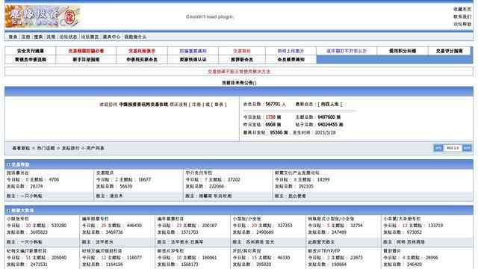Open the 申请纯买家会员 link
Screen dimensions: 478x269
(x=142, y=60)
